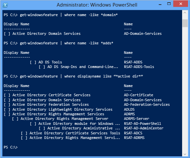
Task: Click the last empty PS C:\> prompt
Action: click(x=11, y=147)
